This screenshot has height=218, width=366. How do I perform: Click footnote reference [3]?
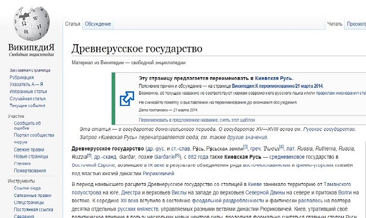point(246,147)
